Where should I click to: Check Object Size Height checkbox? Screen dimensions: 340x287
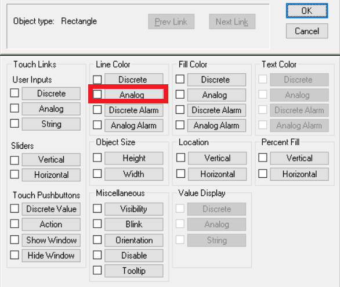coord(97,157)
